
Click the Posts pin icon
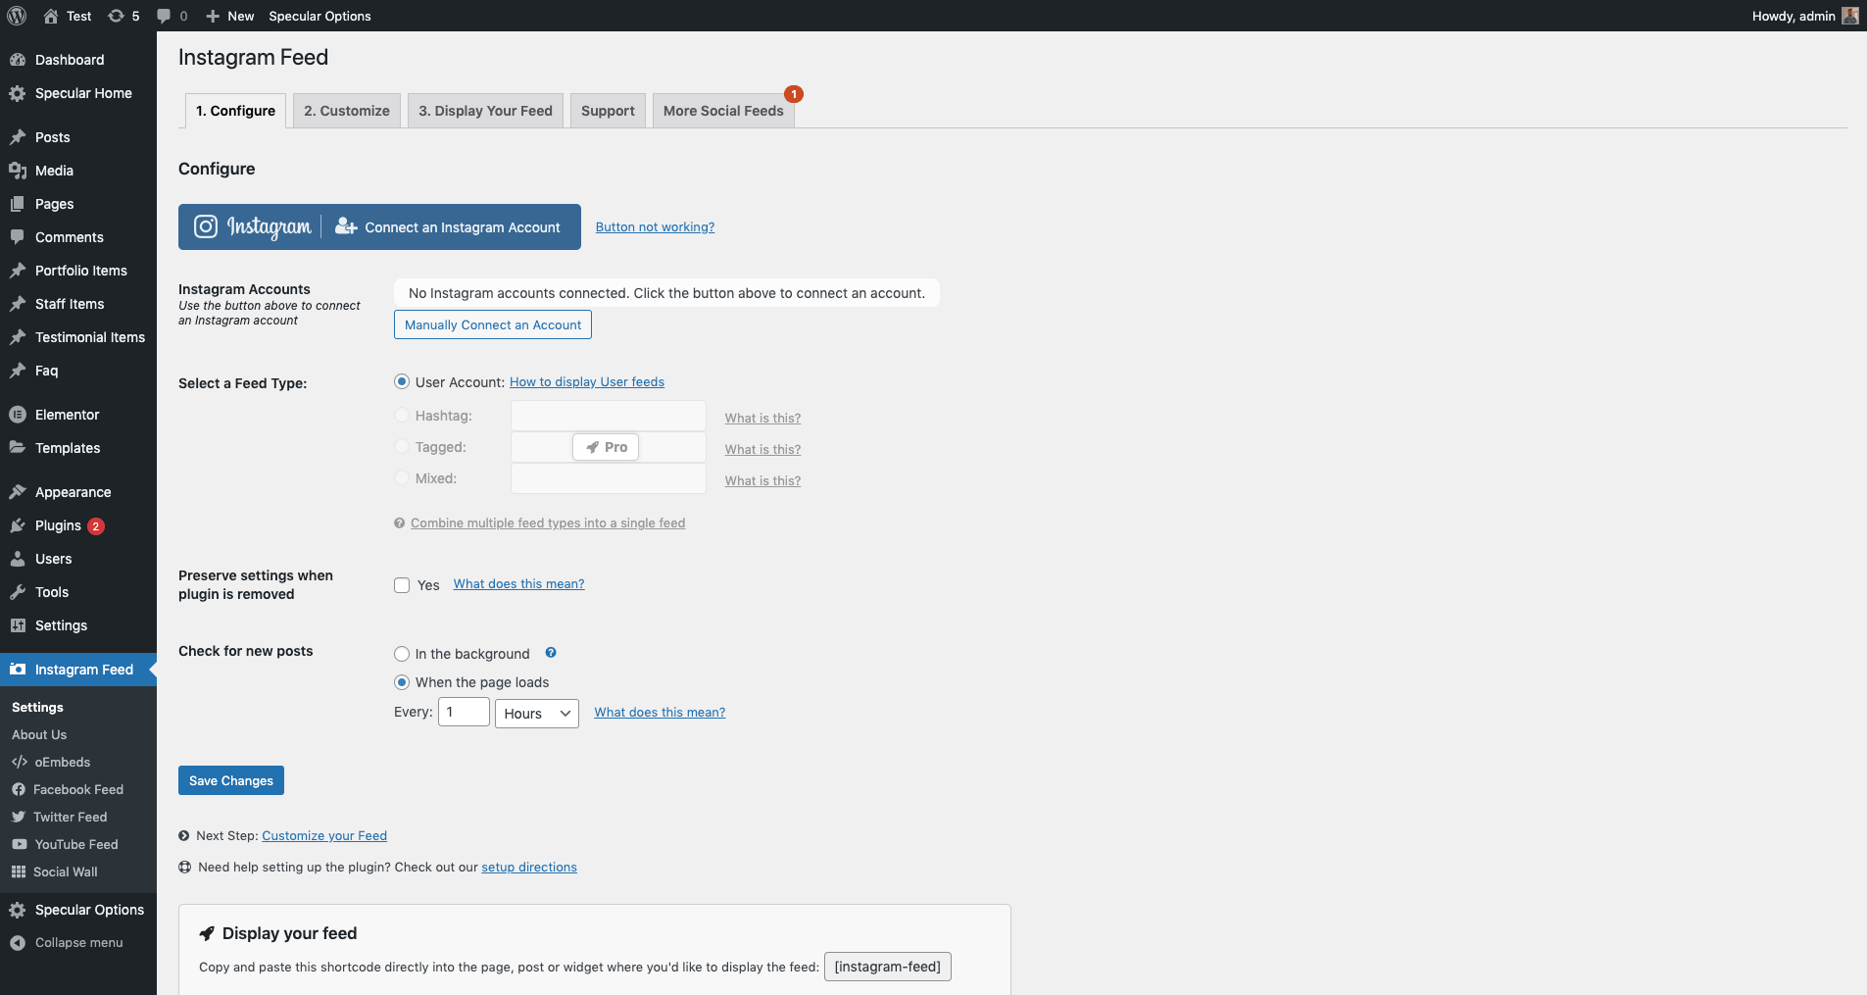(x=18, y=137)
